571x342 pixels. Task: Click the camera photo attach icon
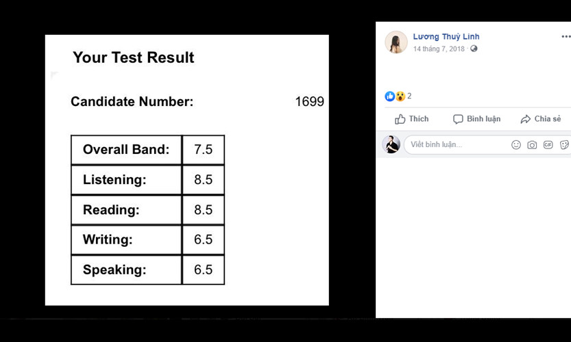532,145
